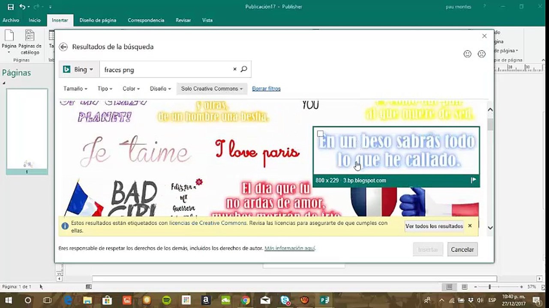The width and height of the screenshot is (549, 308).
Task: Select the Insertar ribbon tab
Action: coord(60,20)
